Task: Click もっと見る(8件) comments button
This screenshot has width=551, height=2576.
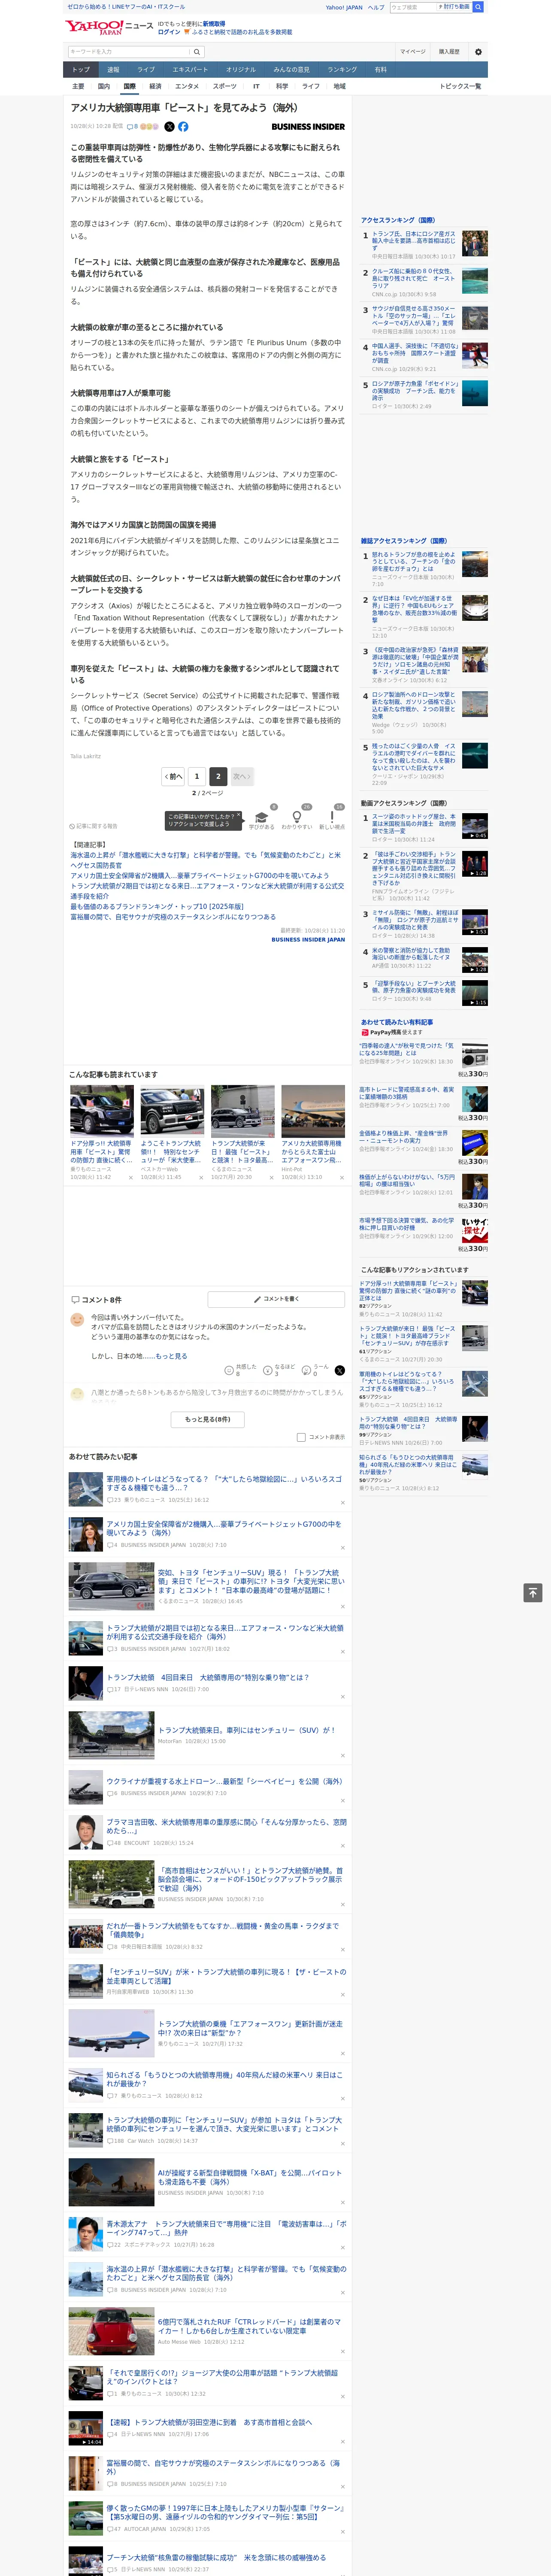Action: (208, 1419)
